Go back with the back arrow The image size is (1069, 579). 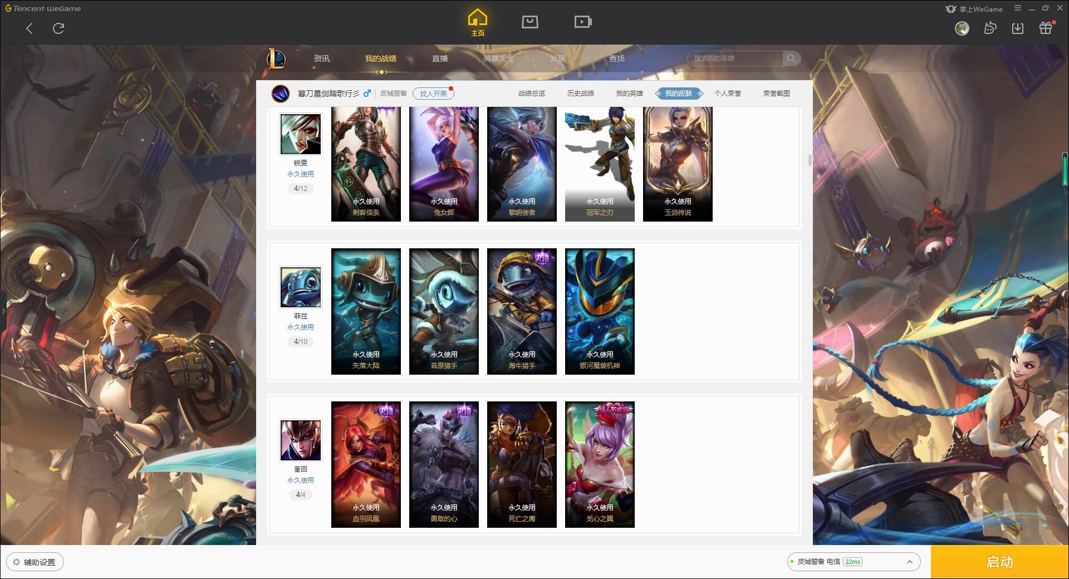(30, 28)
